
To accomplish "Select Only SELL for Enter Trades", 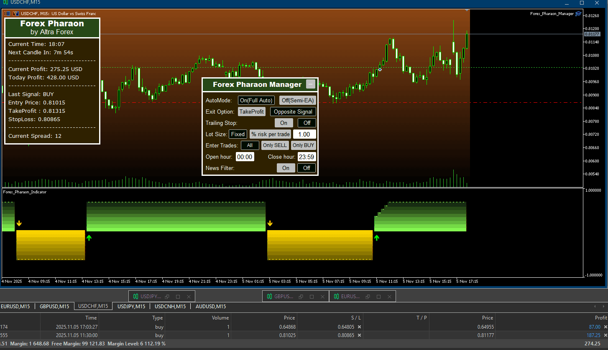I will [275, 145].
